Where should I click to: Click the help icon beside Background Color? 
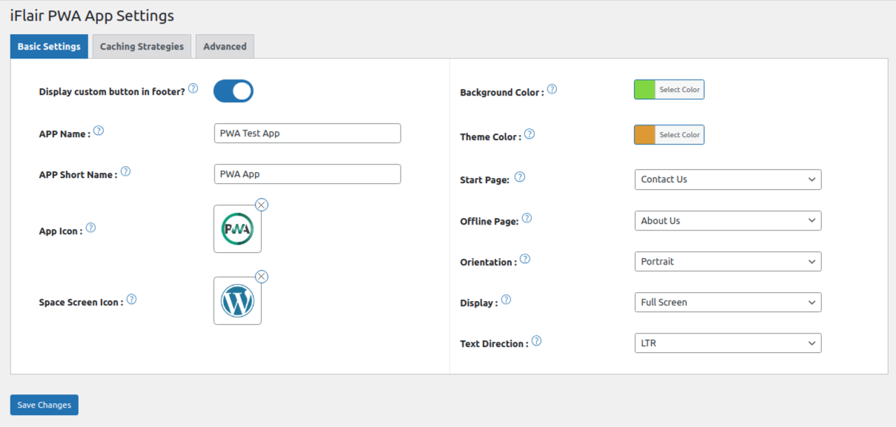click(553, 88)
